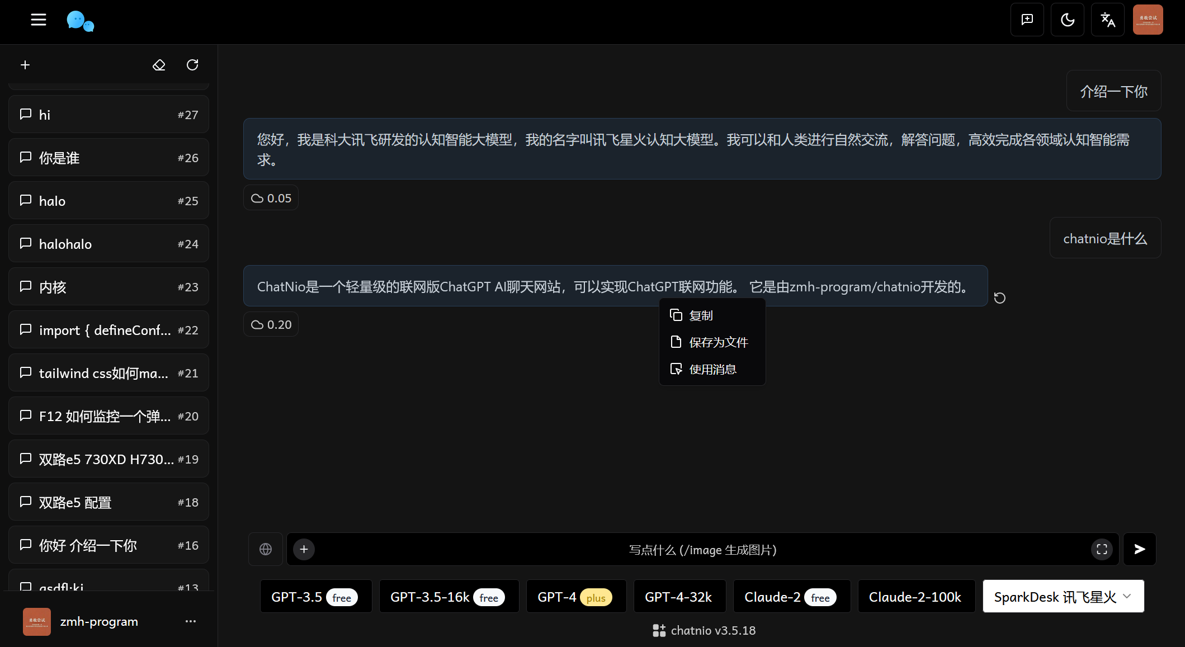The height and width of the screenshot is (647, 1185).
Task: Open conversation 'F12 如何监控一个弹...' #20
Action: 108,416
